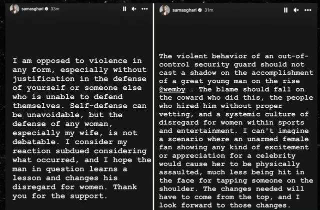Viewport: 320px width, 210px height.
Task: Click the white divider between the two stories
Action: click(x=153, y=105)
